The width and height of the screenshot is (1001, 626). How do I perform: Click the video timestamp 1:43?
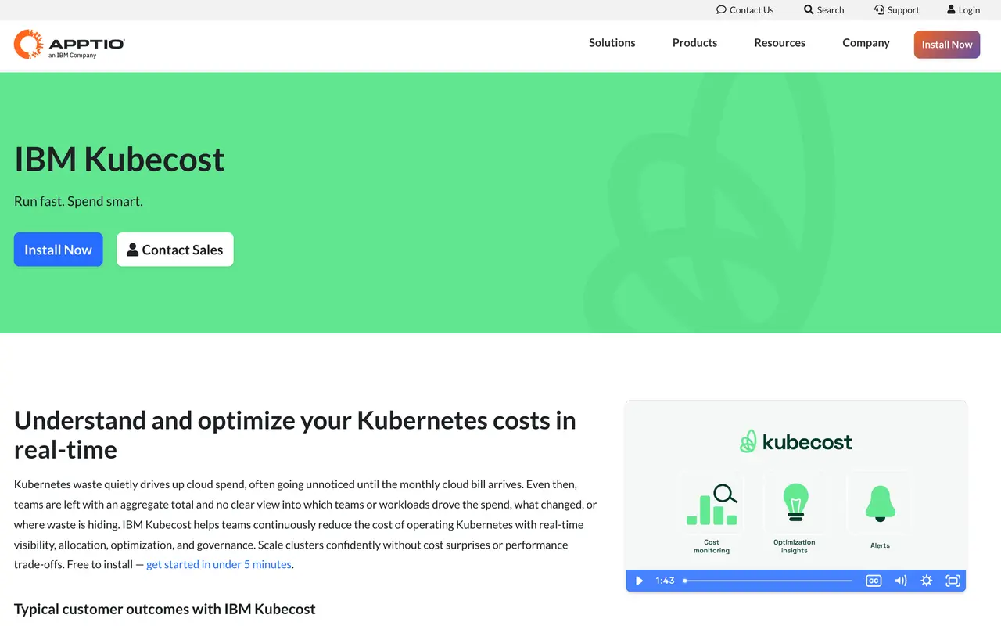pyautogui.click(x=665, y=581)
